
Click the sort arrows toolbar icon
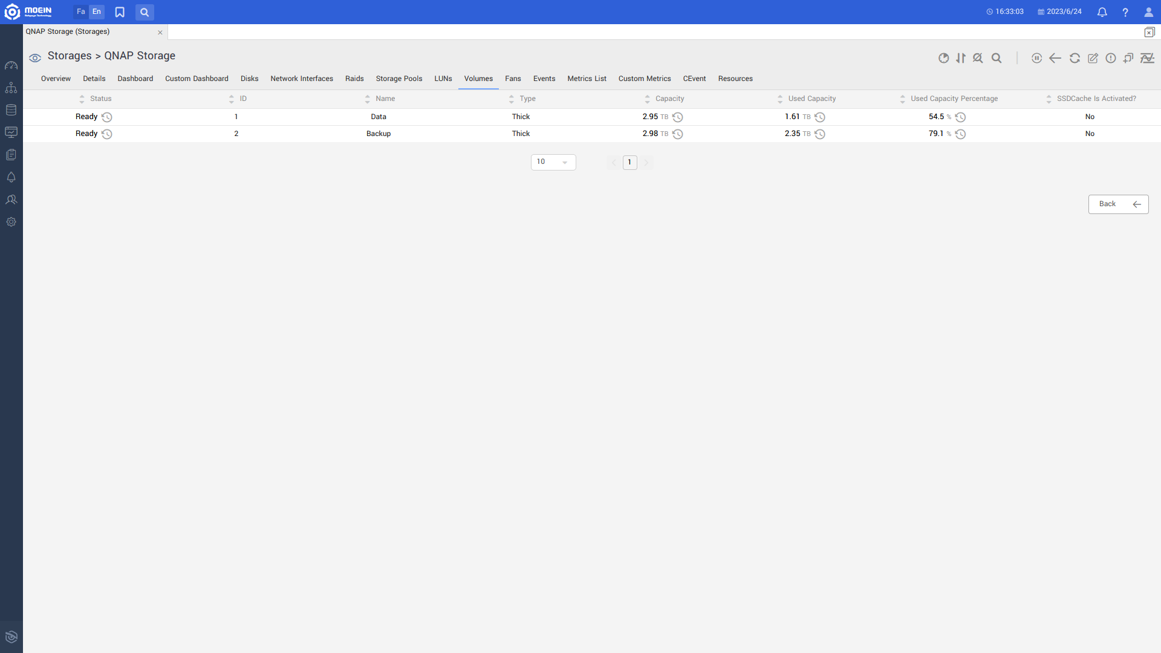click(x=961, y=58)
